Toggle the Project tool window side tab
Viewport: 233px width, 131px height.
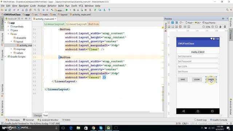[2, 24]
